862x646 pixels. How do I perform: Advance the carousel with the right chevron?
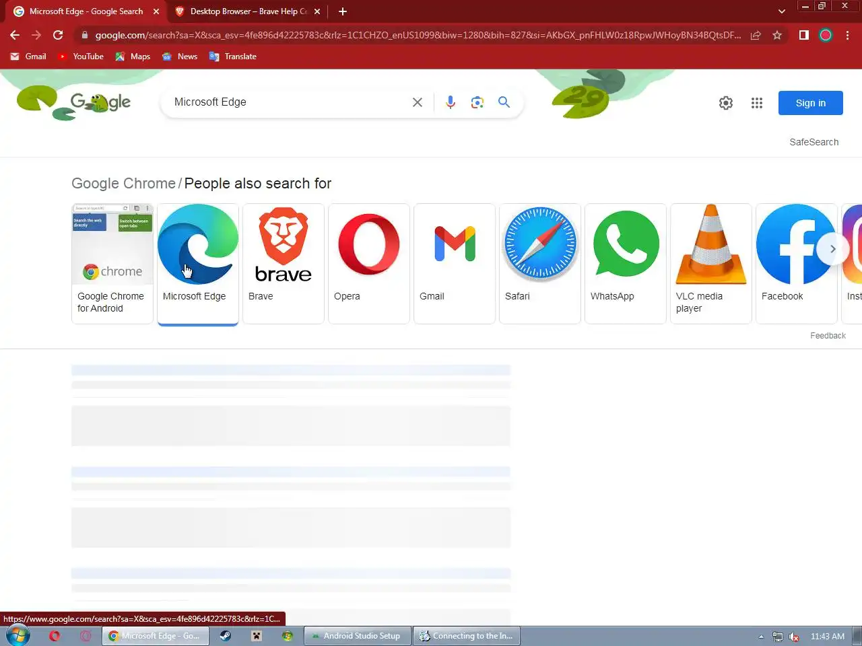832,249
